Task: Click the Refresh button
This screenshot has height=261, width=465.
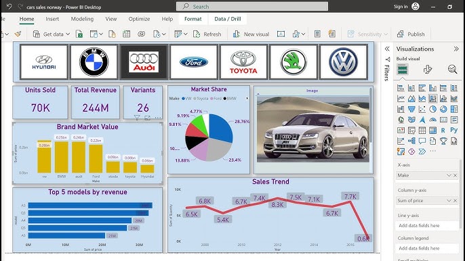Action: (207, 34)
